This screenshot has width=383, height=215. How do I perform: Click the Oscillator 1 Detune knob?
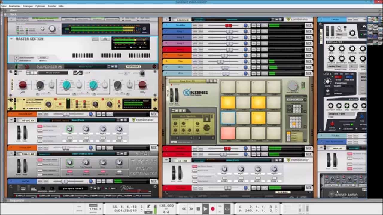[352, 49]
